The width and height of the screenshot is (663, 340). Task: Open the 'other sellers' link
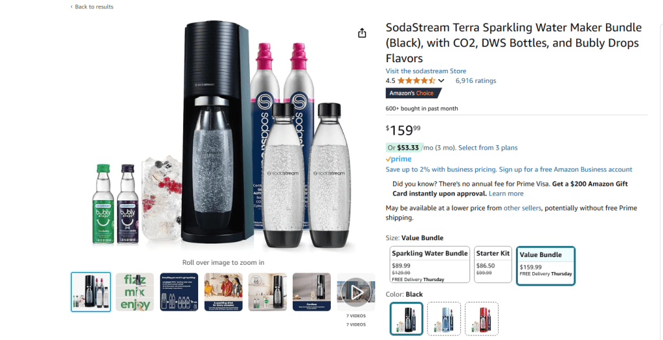pyautogui.click(x=521, y=208)
